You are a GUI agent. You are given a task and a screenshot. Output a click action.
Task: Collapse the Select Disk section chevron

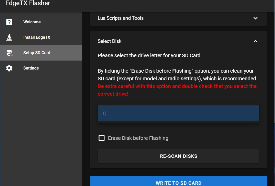[255, 41]
